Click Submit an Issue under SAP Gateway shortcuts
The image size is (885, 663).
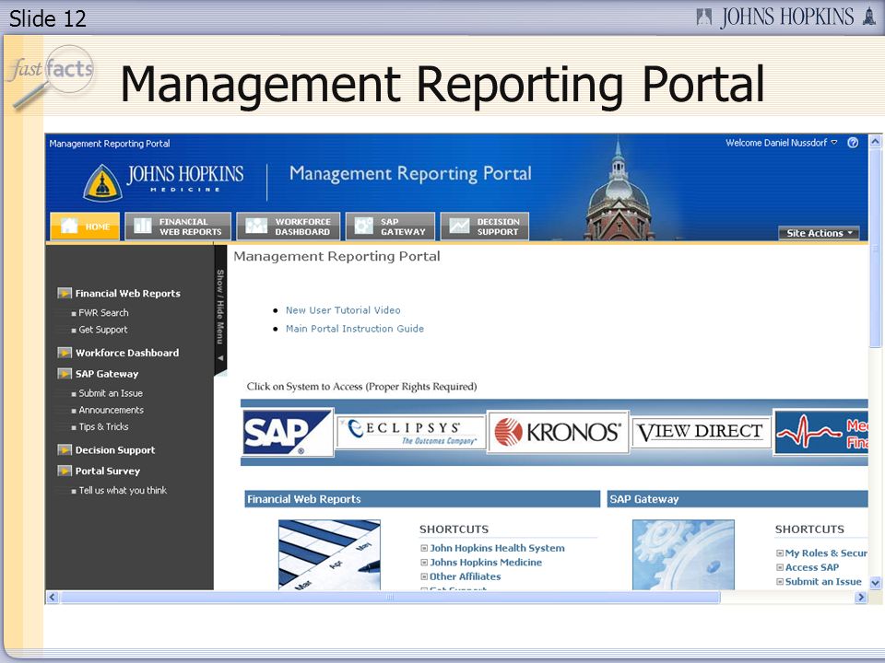coord(823,581)
